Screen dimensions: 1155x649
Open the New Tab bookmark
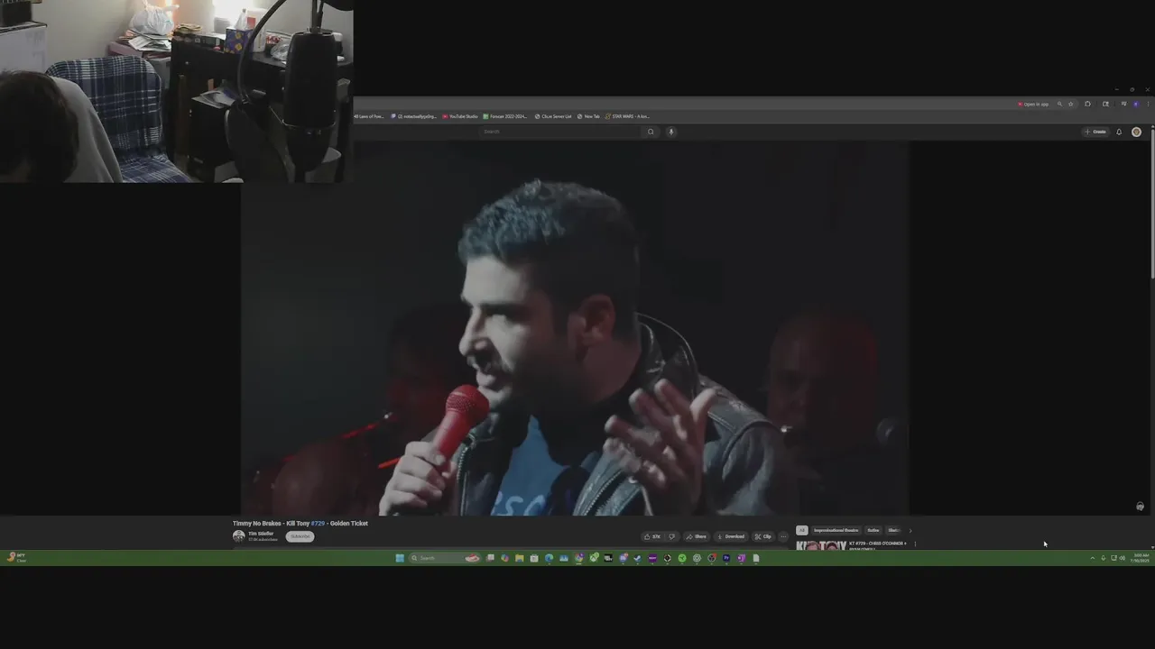[x=589, y=116]
